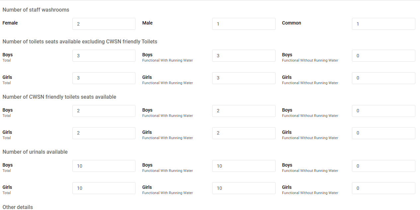420x210 pixels.
Task: Edit Girls Without Running Water non-CWSN toilets field
Action: pos(383,78)
